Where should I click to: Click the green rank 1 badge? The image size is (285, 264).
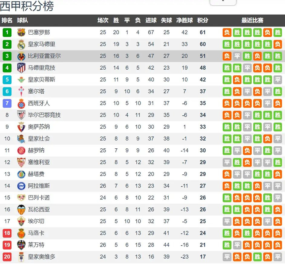(x=7, y=33)
